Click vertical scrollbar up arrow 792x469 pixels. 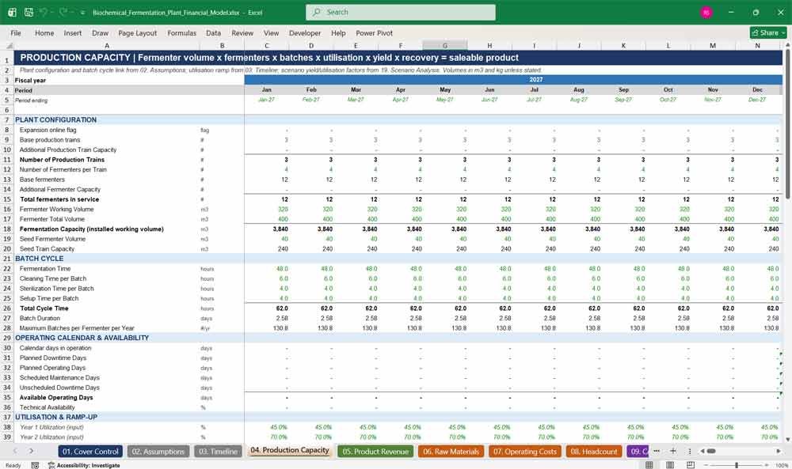click(x=788, y=45)
